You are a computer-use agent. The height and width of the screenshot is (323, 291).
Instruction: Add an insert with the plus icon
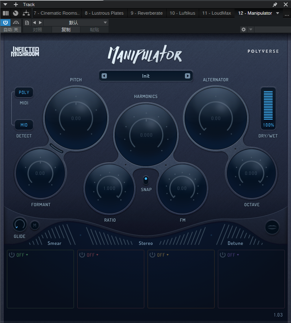point(16,4)
